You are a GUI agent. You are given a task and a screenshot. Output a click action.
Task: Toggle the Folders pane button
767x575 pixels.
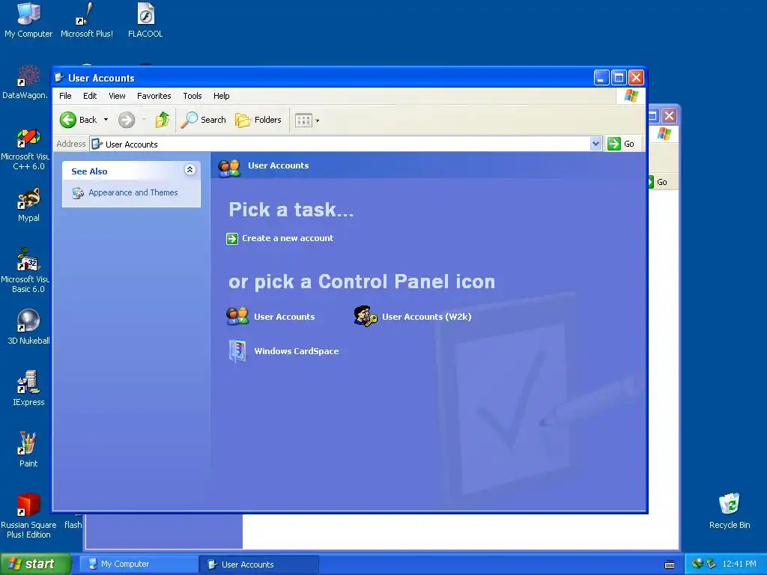coord(258,120)
